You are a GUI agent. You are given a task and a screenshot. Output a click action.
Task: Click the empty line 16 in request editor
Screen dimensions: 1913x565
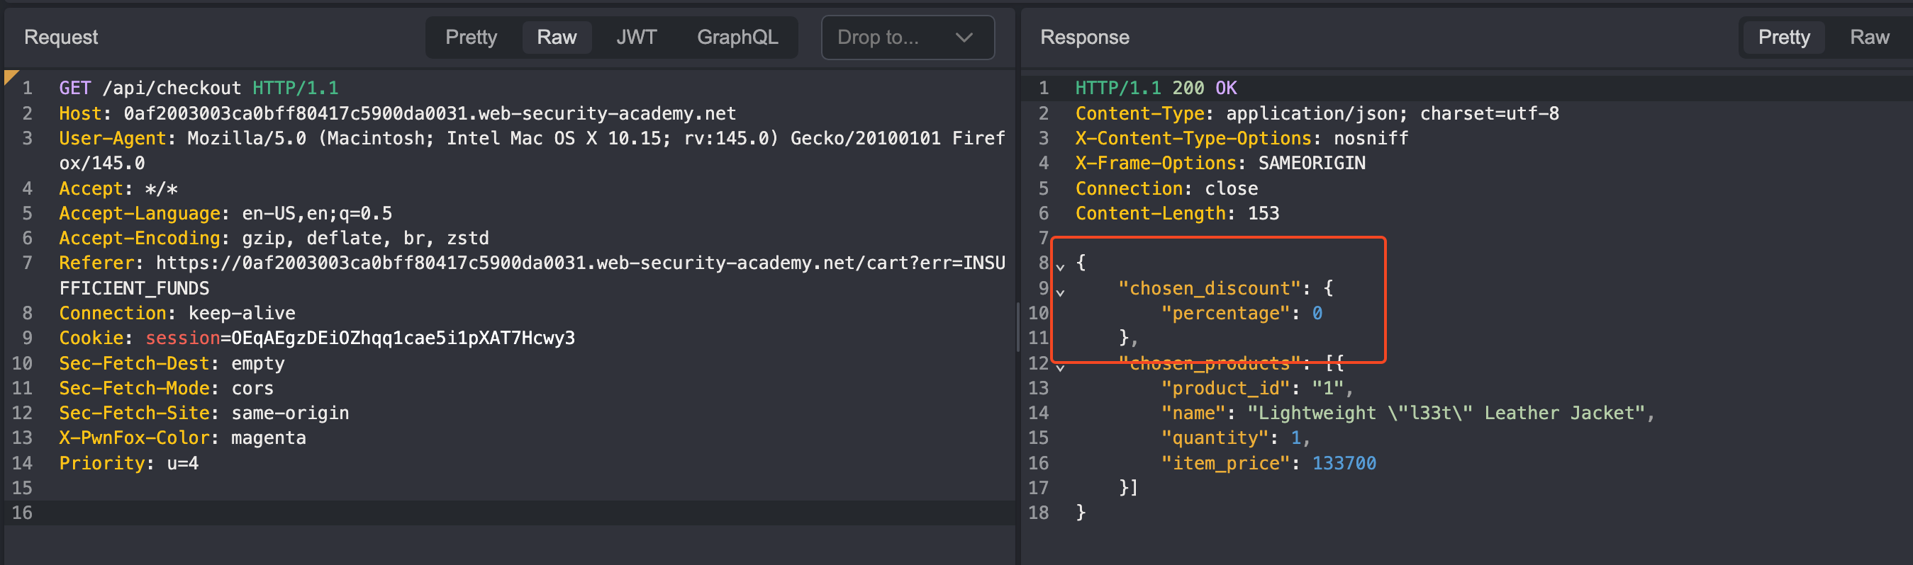[445, 513]
